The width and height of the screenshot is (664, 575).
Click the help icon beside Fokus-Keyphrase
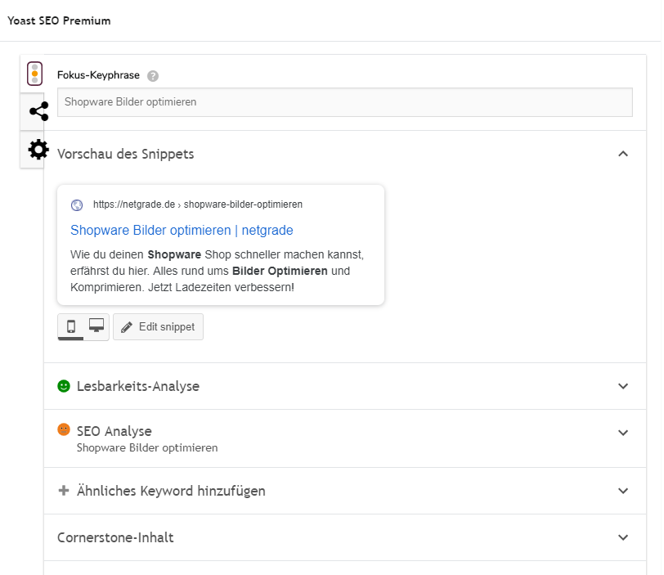click(x=153, y=75)
